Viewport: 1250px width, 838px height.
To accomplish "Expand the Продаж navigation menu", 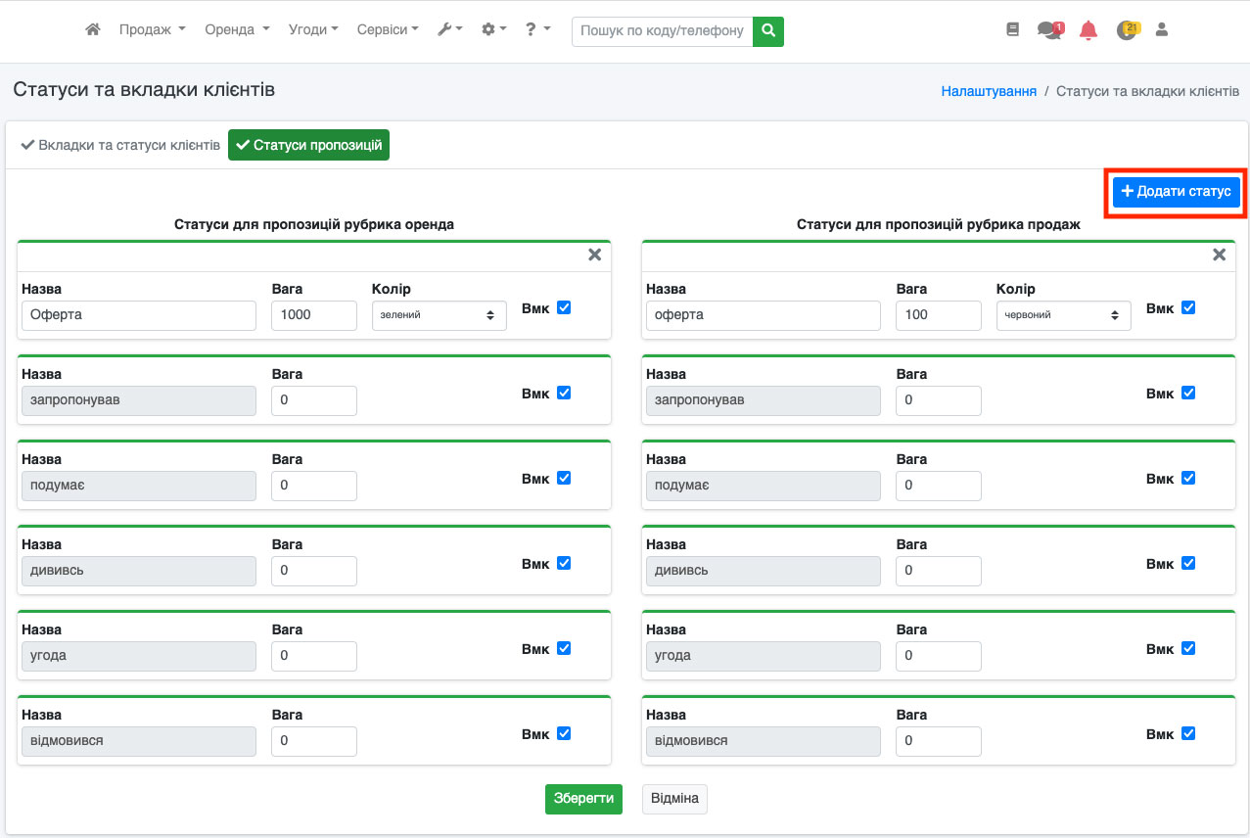I will coord(152,30).
